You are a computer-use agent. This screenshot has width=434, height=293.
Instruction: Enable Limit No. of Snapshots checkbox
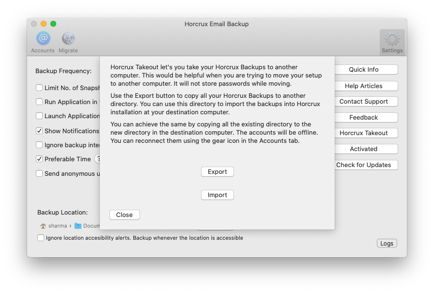pyautogui.click(x=39, y=88)
